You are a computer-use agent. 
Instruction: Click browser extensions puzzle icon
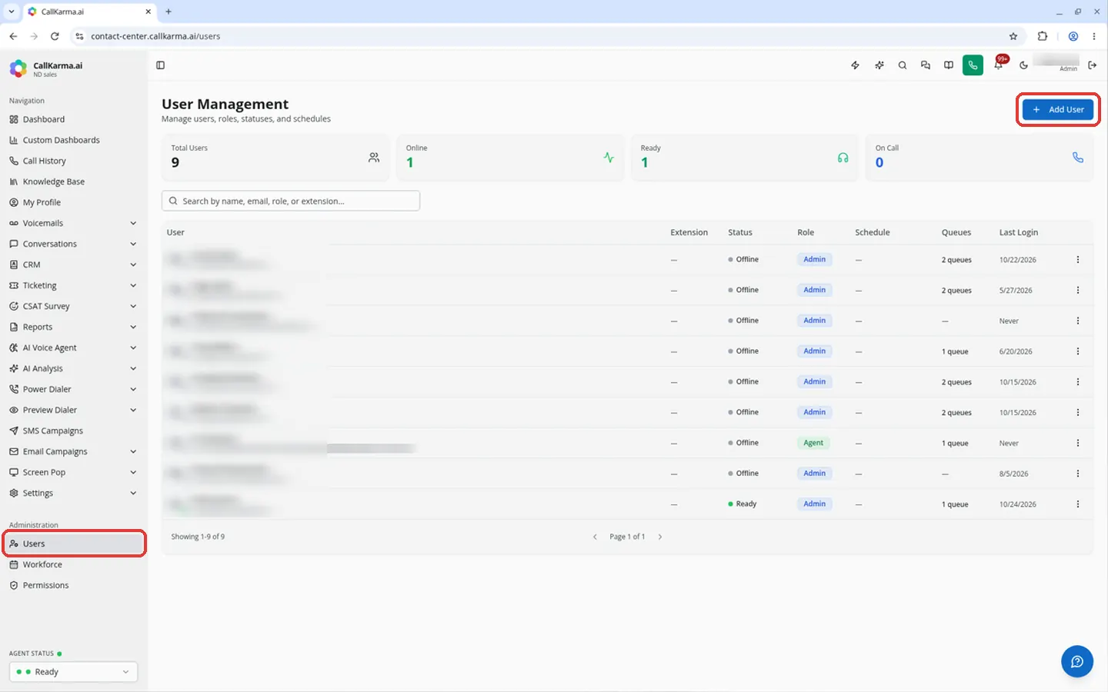[x=1043, y=36]
